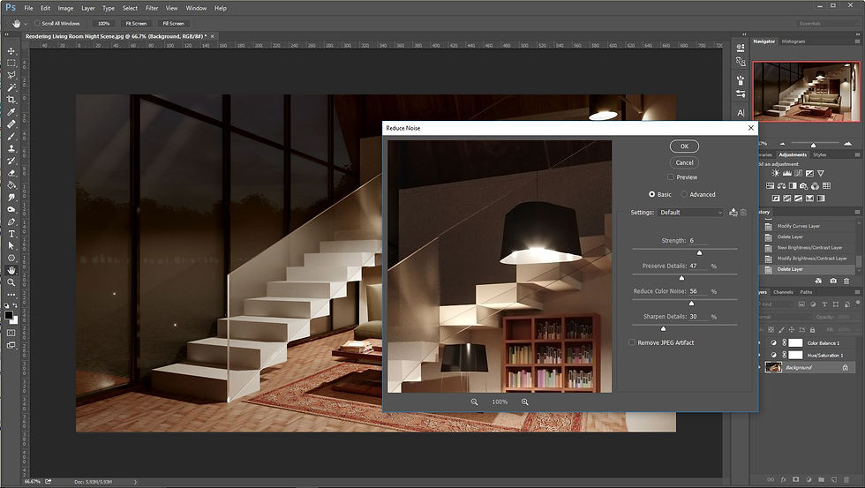Enable the Preview checkbox in Reduce Noise
Screen dimensions: 865x488
pyautogui.click(x=670, y=177)
